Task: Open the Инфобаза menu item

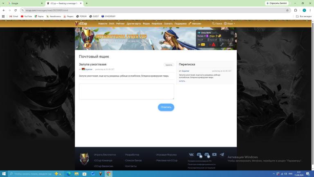Action: coord(157,24)
